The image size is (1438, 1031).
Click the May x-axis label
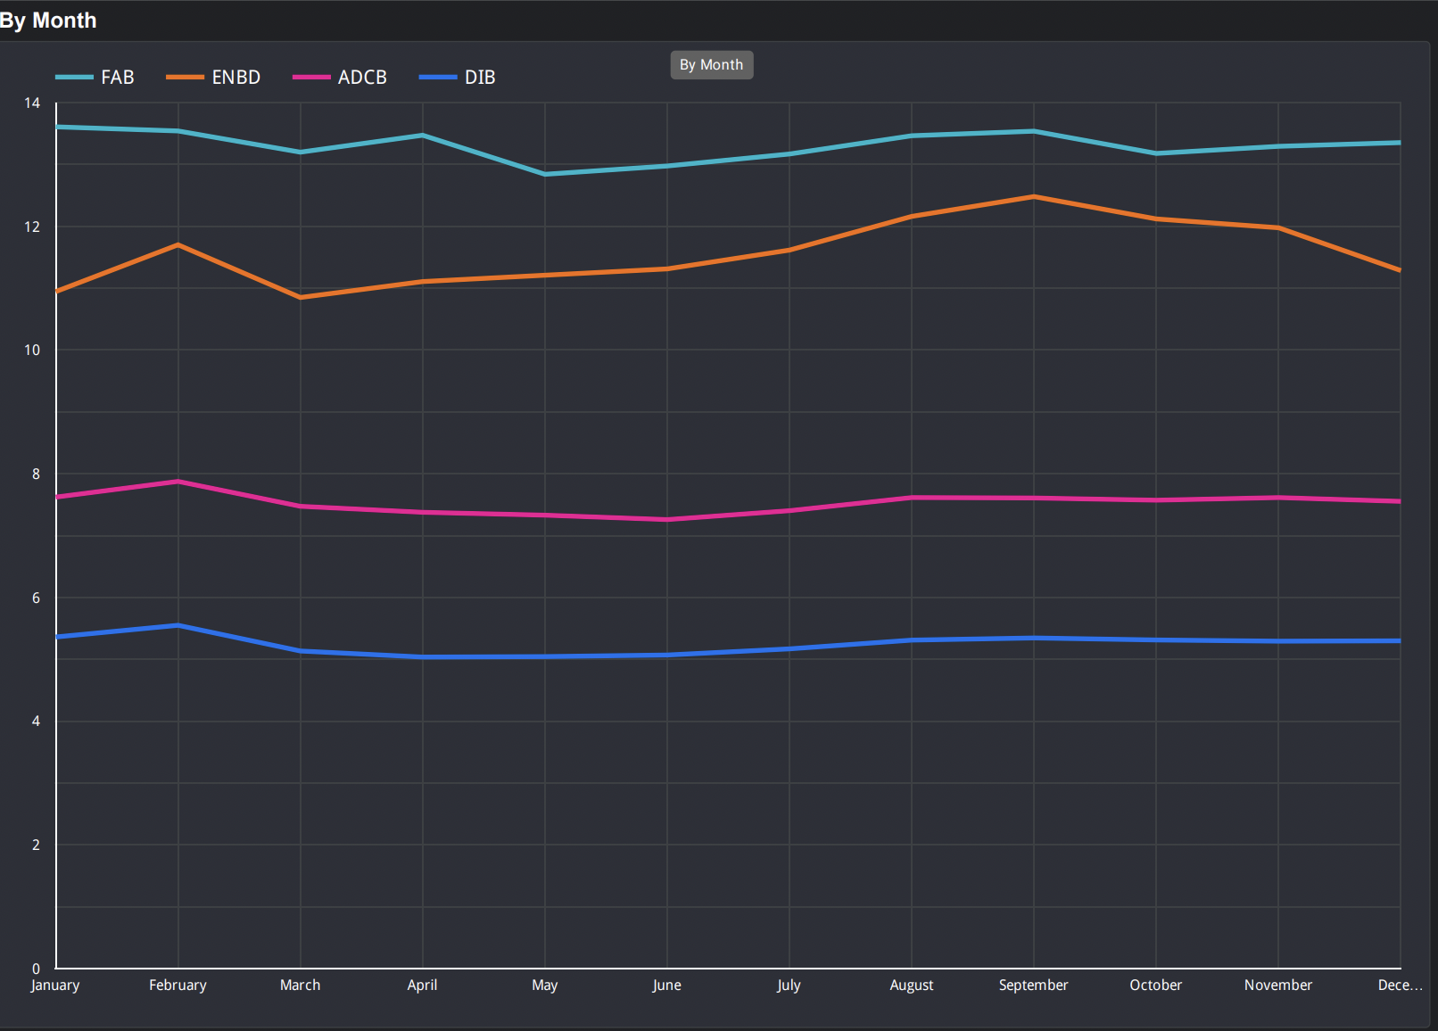(544, 986)
